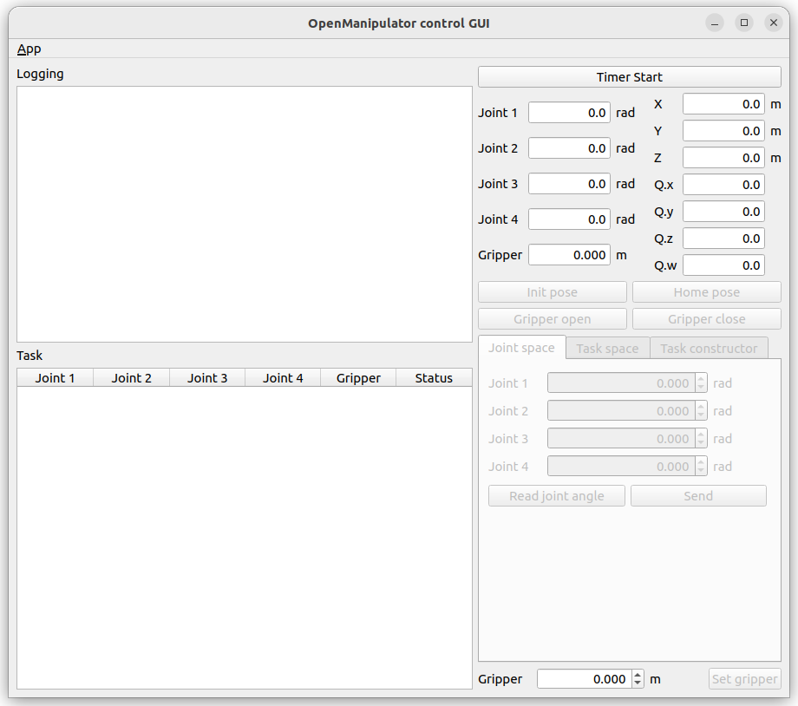Click the X position field
798x706 pixels.
click(723, 104)
